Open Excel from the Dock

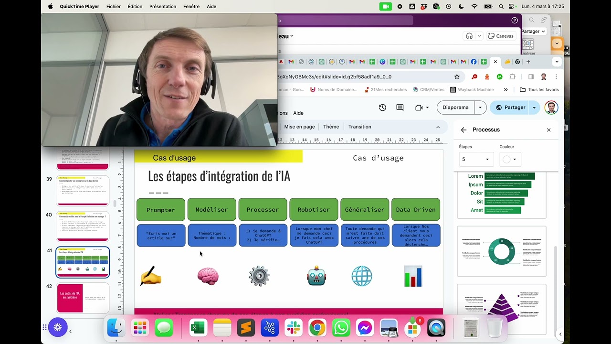[x=198, y=328]
